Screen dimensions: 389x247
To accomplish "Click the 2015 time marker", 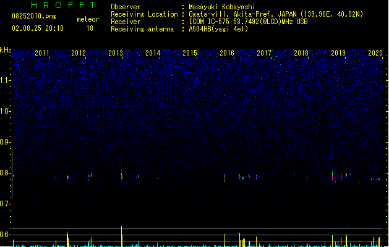I will point(189,53).
